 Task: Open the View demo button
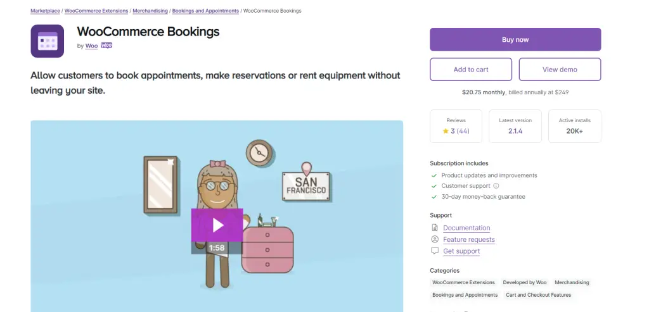(x=560, y=70)
